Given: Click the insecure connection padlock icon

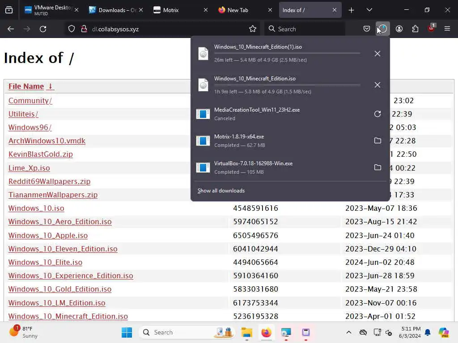Looking at the screenshot, I should coord(84,29).
